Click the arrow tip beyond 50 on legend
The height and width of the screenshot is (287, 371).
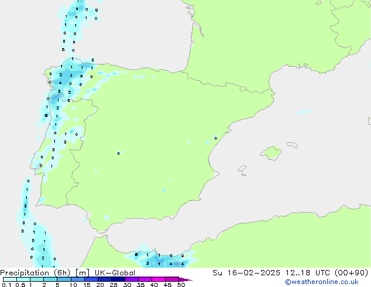coord(185,279)
